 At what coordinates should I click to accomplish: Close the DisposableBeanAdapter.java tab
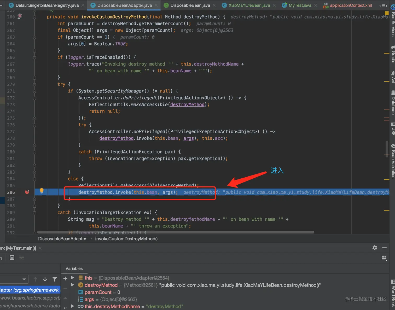coord(156,5)
